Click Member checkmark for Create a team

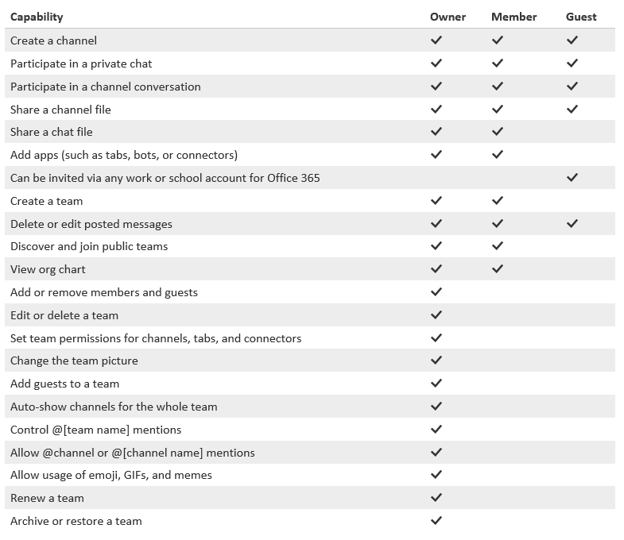pyautogui.click(x=498, y=201)
